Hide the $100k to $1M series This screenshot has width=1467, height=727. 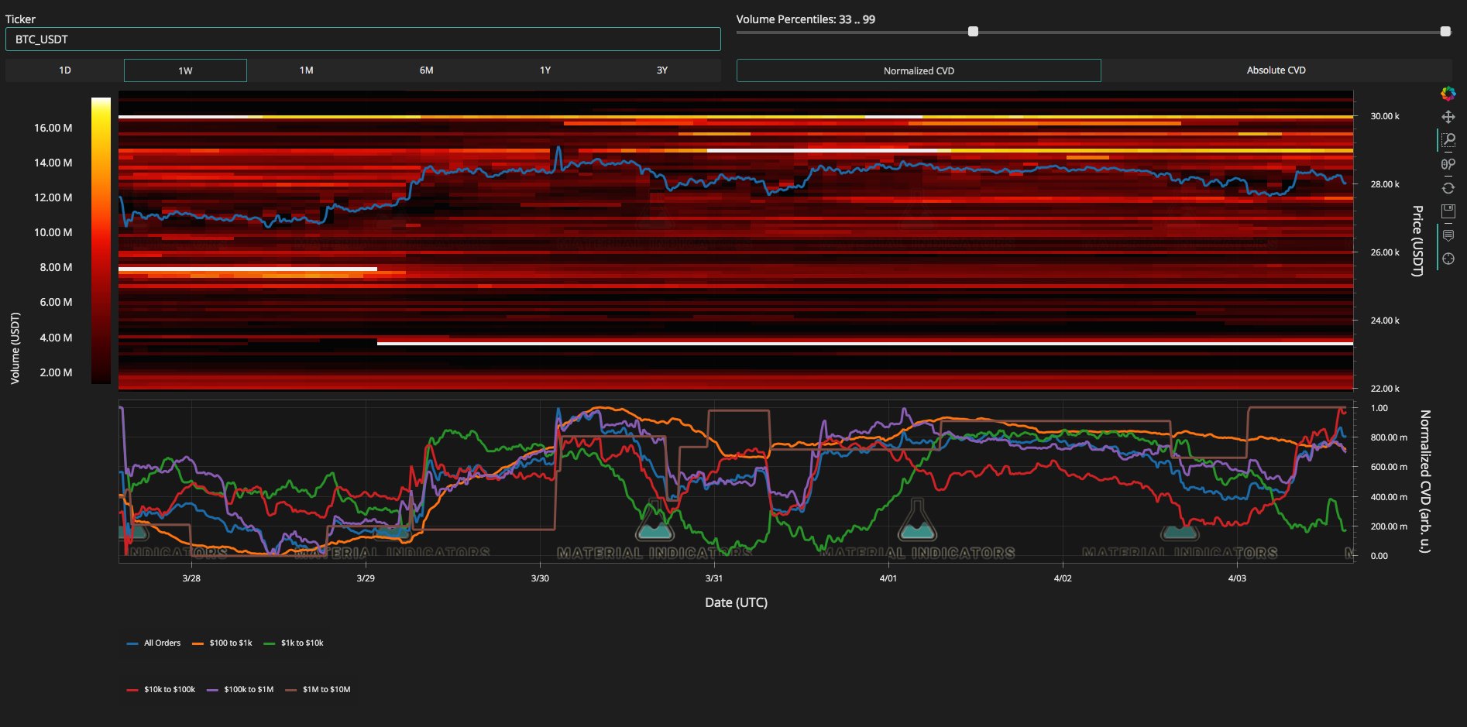[241, 690]
